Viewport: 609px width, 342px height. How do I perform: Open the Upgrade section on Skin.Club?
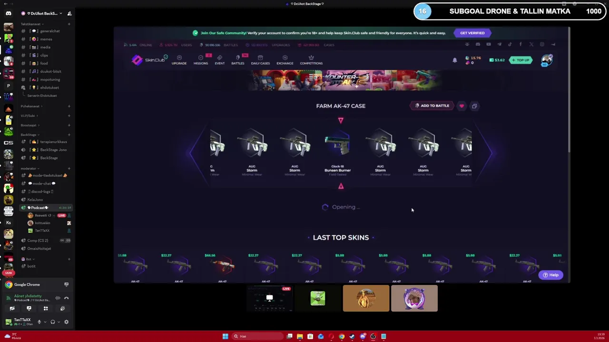coord(179,60)
